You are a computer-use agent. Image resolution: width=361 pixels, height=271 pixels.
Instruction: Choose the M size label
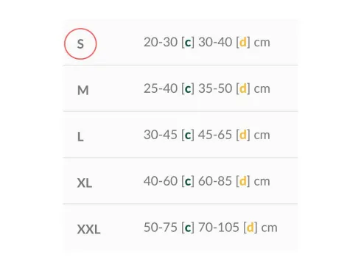[x=83, y=90]
